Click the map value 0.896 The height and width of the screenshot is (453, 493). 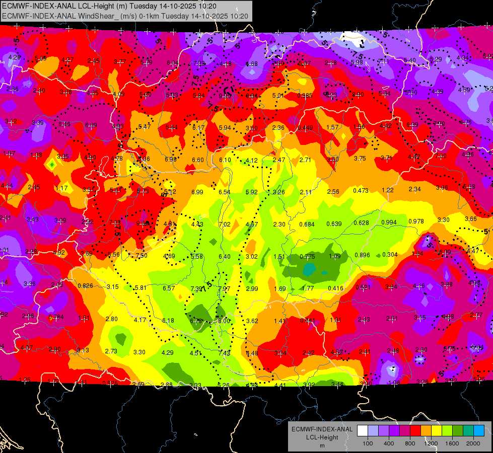tap(362, 255)
